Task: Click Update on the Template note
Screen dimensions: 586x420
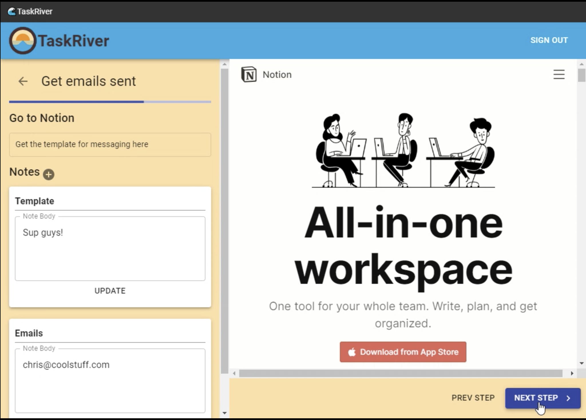Action: coord(110,291)
